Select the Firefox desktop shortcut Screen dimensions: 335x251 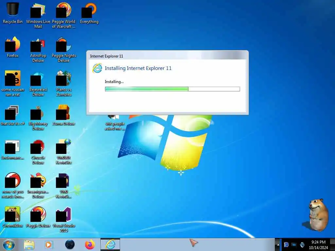pyautogui.click(x=13, y=47)
